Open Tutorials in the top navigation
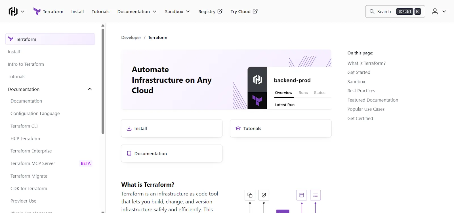Screen dimensions: 454x213 click(100, 12)
